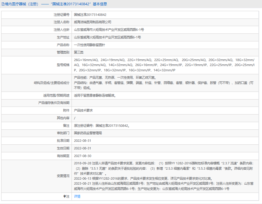The width and height of the screenshot is (262, 204).
Task: Click the approval department 国家药品监督管理局
Action: (x=88, y=133)
